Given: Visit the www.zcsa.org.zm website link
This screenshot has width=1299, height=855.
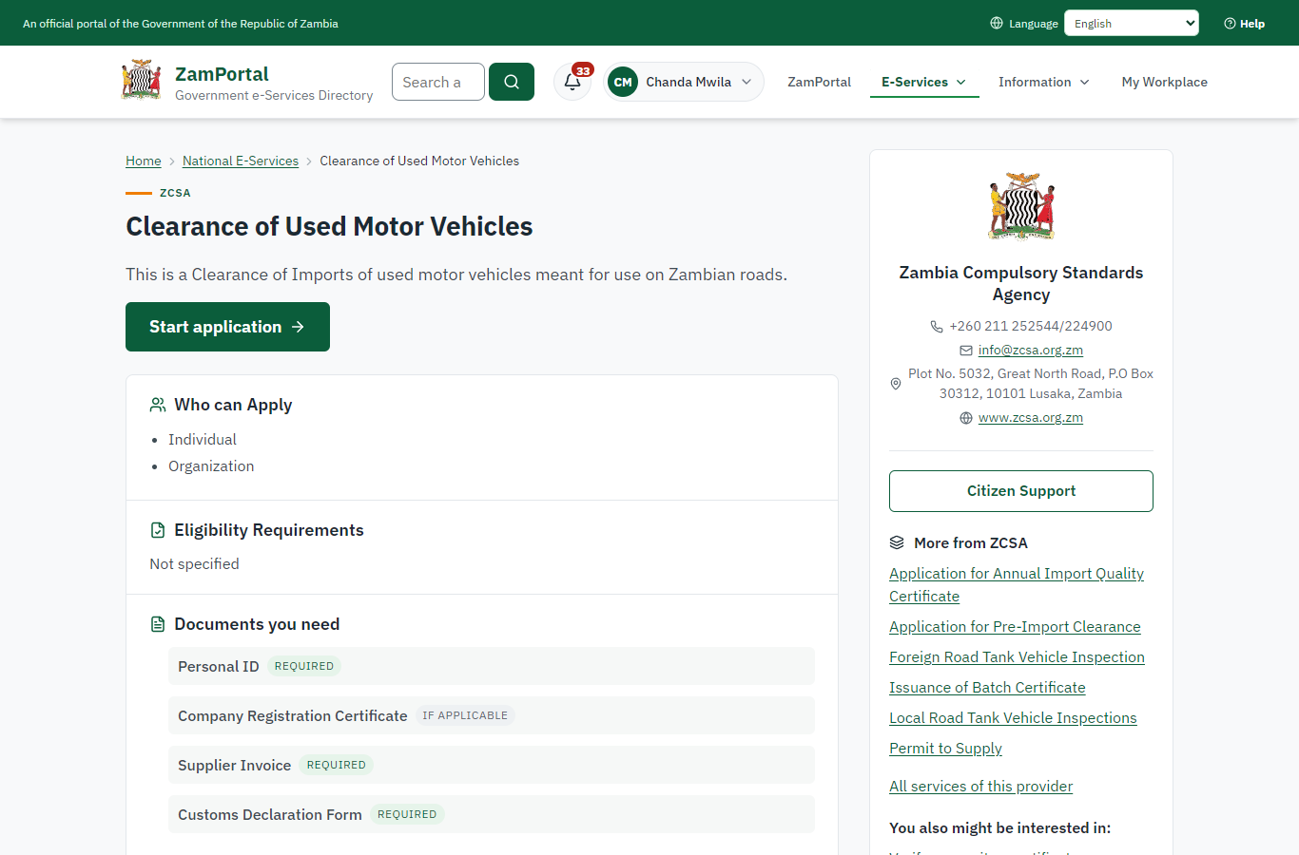Looking at the screenshot, I should point(1031,418).
